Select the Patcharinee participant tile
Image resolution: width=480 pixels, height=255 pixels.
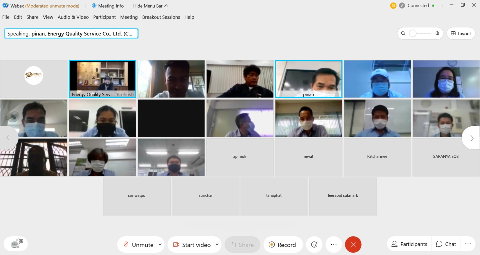[x=377, y=157]
